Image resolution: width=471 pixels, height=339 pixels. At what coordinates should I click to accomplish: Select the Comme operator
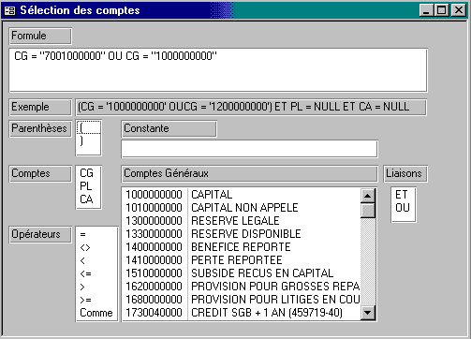click(96, 313)
